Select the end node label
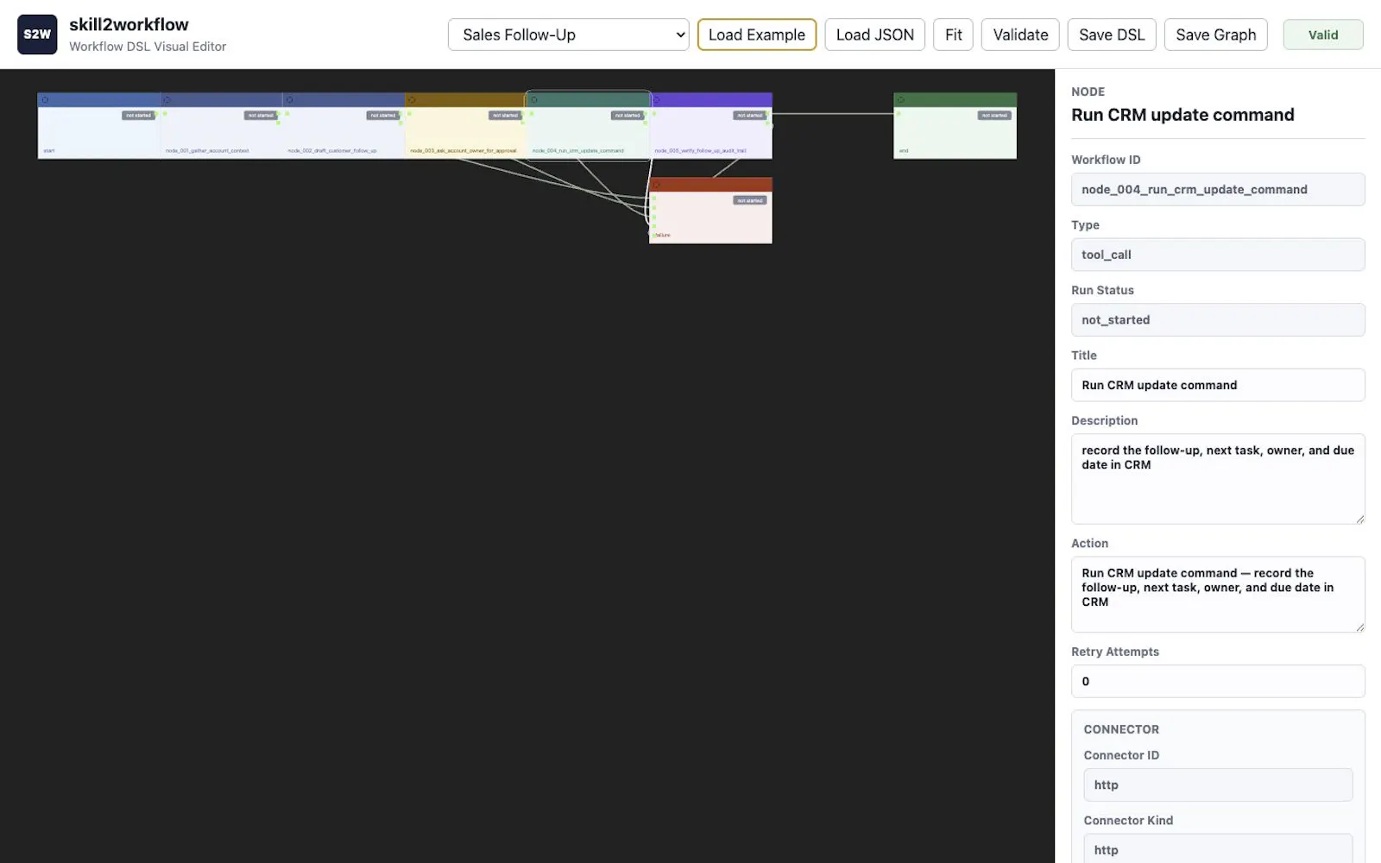Viewport: 1381px width, 863px height. (x=904, y=151)
